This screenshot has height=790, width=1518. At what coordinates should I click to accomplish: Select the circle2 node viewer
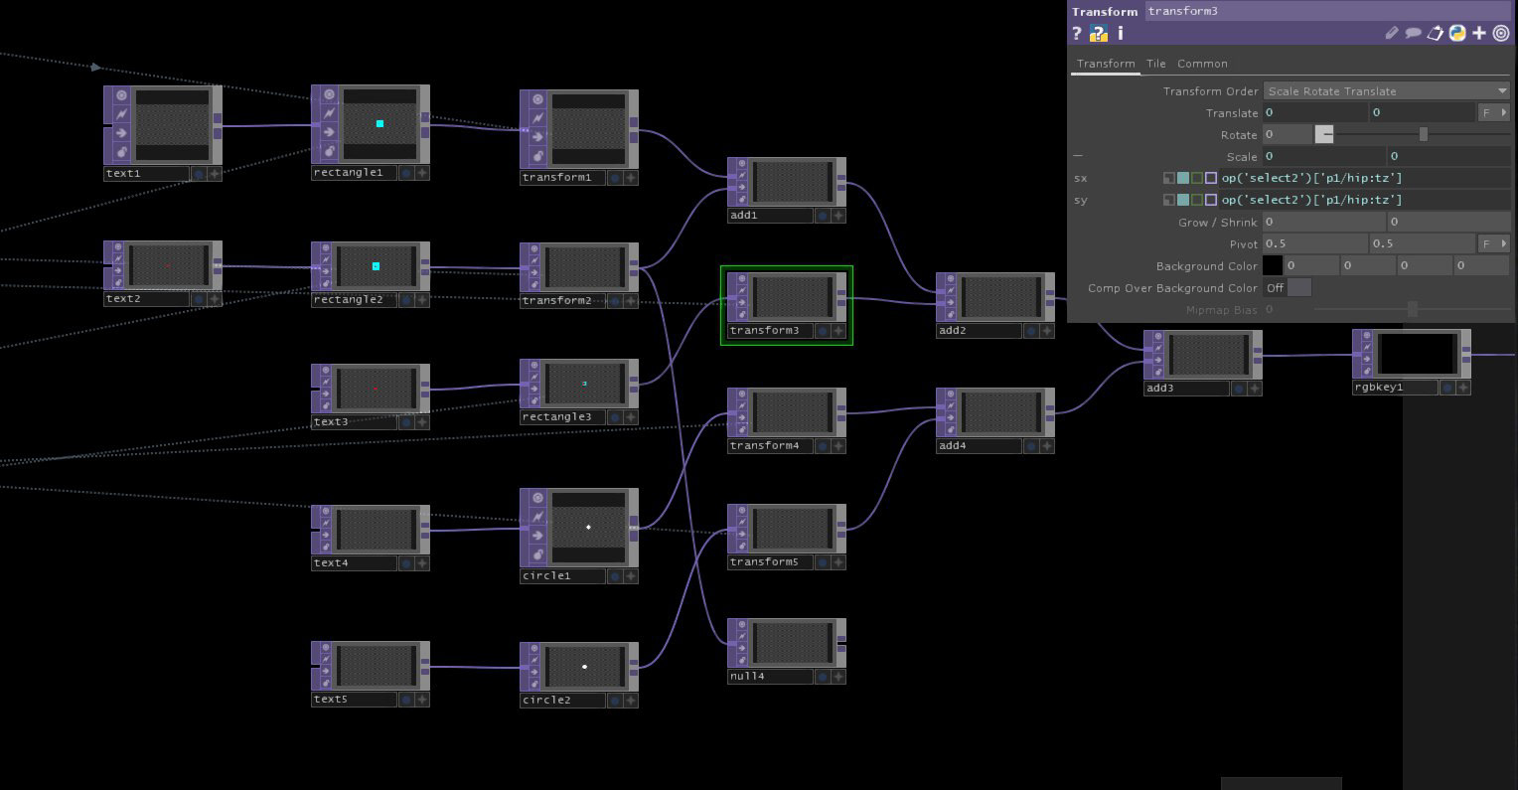585,667
